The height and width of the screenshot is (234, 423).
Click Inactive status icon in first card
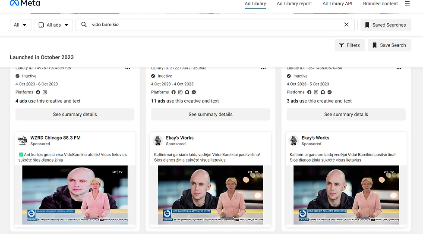[18, 76]
